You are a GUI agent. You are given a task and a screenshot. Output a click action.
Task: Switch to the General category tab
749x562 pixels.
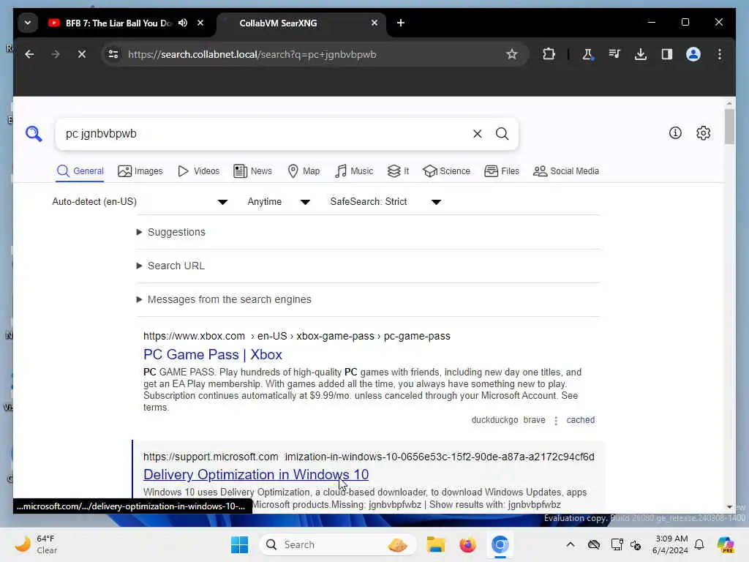point(80,171)
